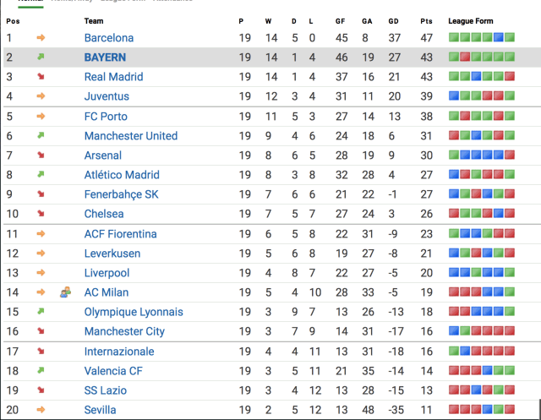Click the icon beside AC Milan
Screen dimensions: 541x420
point(65,292)
